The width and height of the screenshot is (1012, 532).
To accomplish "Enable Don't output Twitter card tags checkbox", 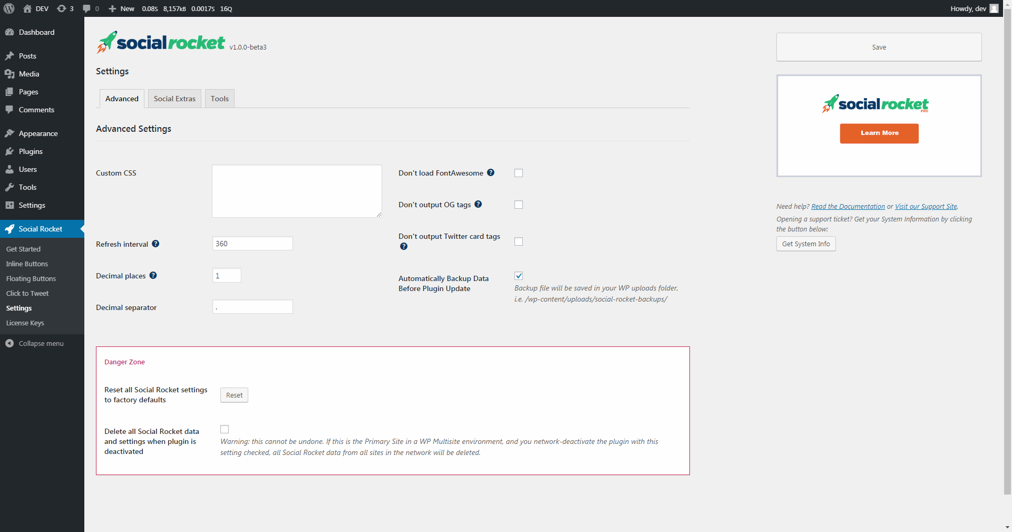I will point(519,241).
